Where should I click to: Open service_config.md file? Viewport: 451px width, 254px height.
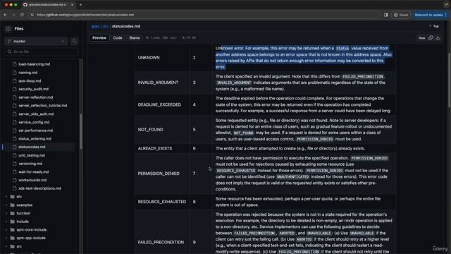pos(34,122)
